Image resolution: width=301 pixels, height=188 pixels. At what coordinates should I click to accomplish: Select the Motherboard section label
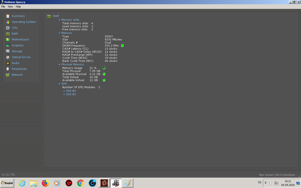pyautogui.click(x=20, y=39)
